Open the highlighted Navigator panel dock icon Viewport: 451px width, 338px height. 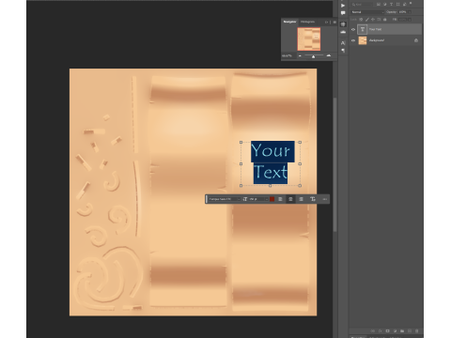pos(343,24)
